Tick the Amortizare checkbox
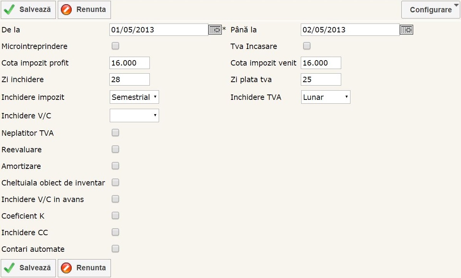Image resolution: width=461 pixels, height=278 pixels. coord(115,166)
